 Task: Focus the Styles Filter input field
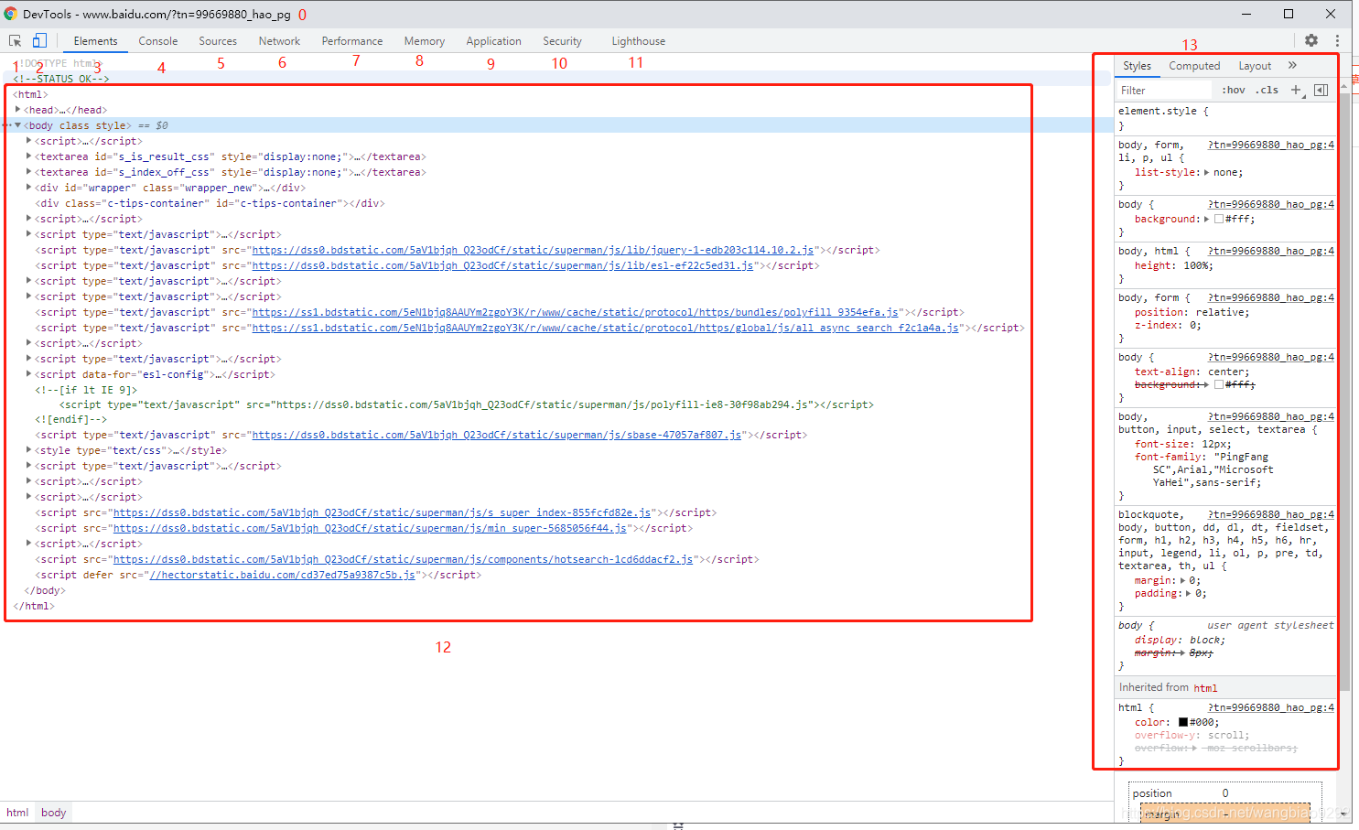[1162, 90]
